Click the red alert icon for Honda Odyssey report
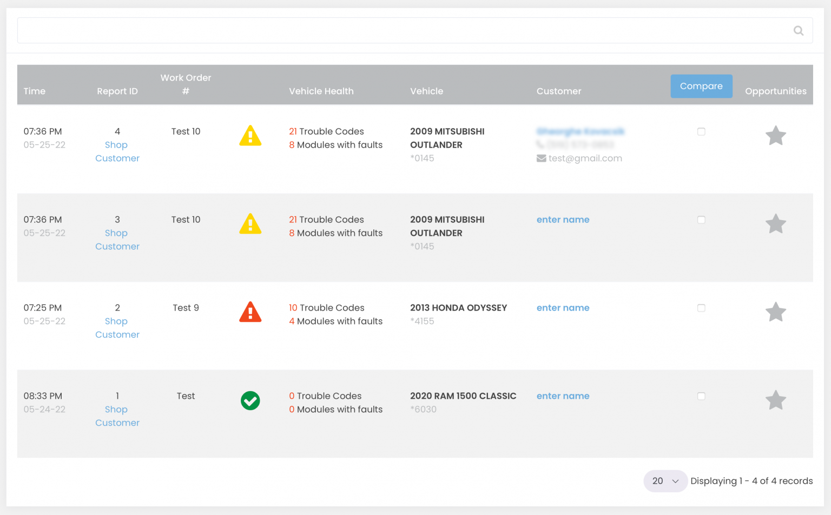 (x=250, y=312)
